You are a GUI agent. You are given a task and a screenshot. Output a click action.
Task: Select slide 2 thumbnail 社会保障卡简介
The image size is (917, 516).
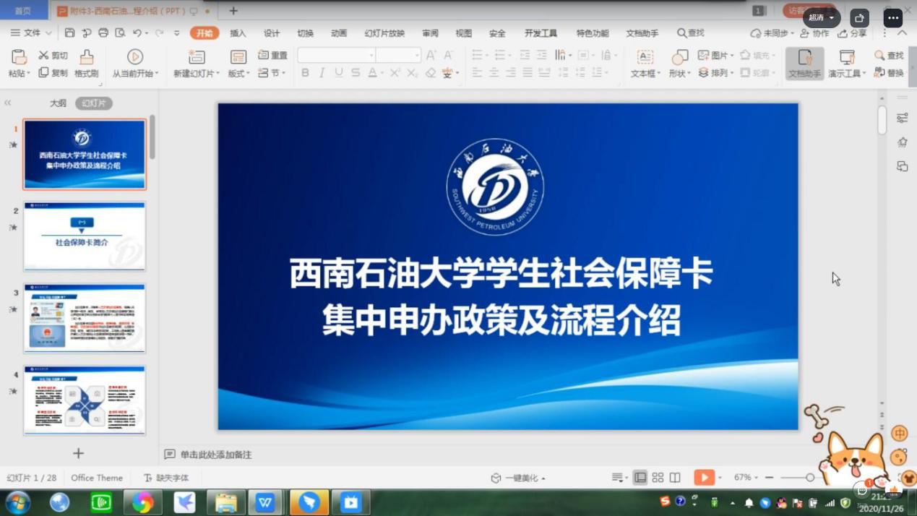(x=85, y=236)
